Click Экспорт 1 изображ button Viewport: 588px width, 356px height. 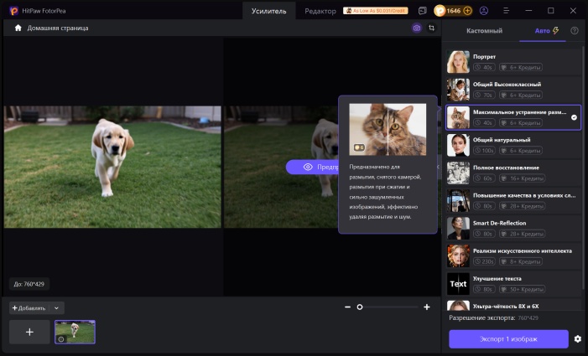point(508,338)
